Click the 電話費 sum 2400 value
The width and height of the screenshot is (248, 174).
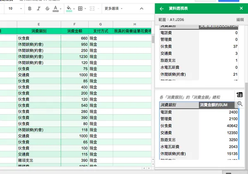[x=233, y=112]
